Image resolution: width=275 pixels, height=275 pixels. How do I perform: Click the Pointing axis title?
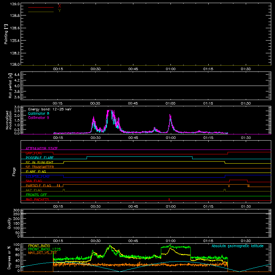click(x=6, y=34)
